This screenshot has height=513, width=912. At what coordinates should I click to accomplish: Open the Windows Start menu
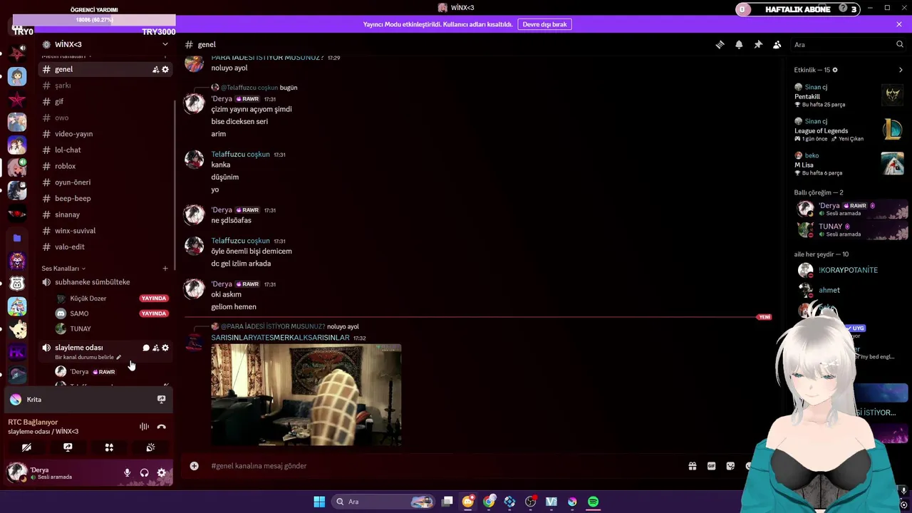click(x=319, y=502)
